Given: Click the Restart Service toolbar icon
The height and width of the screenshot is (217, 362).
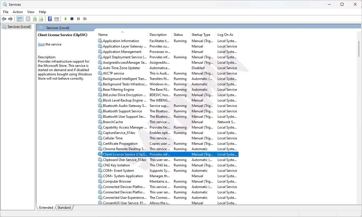Looking at the screenshot, I should pos(85,19).
